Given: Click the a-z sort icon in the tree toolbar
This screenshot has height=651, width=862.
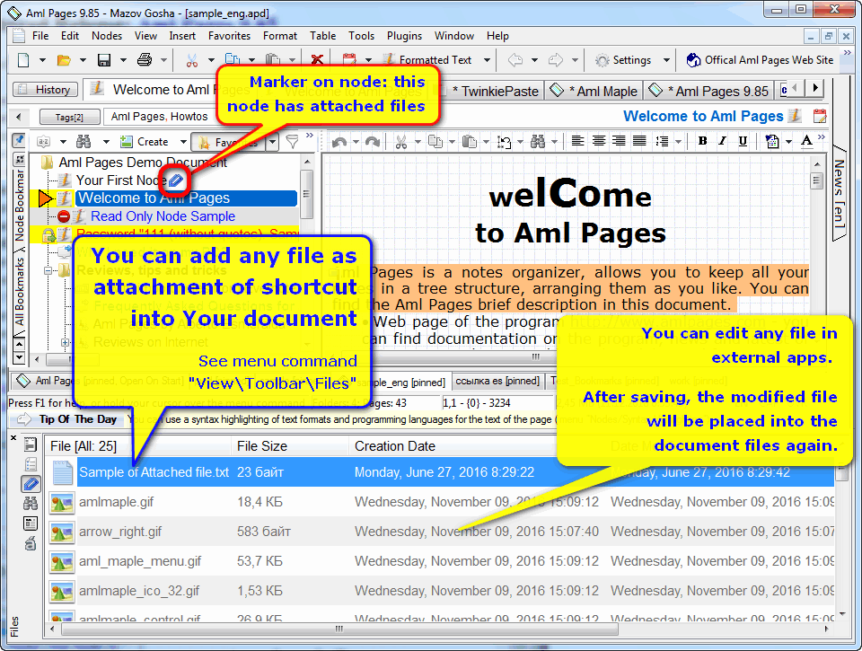Looking at the screenshot, I should coord(43,142).
